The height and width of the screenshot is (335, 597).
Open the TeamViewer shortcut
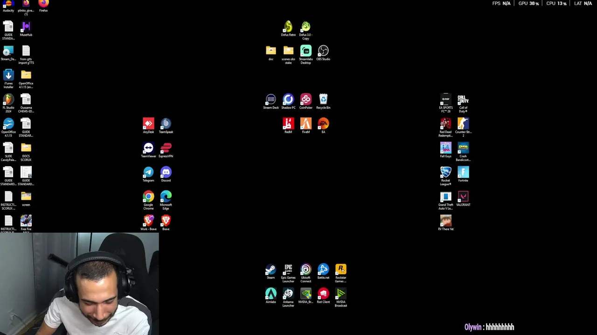tap(148, 150)
